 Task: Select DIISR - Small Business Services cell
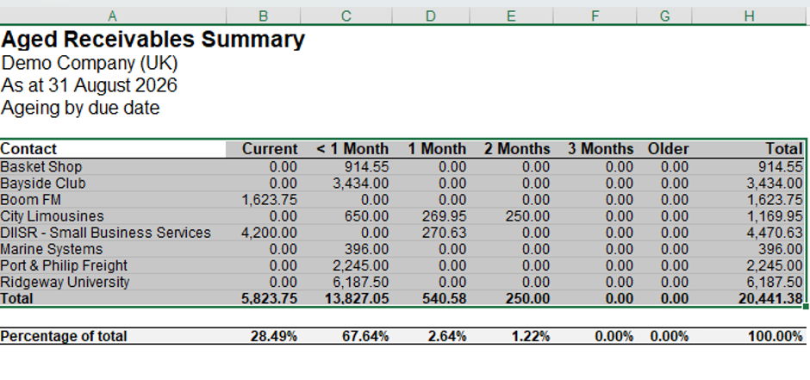coord(113,233)
